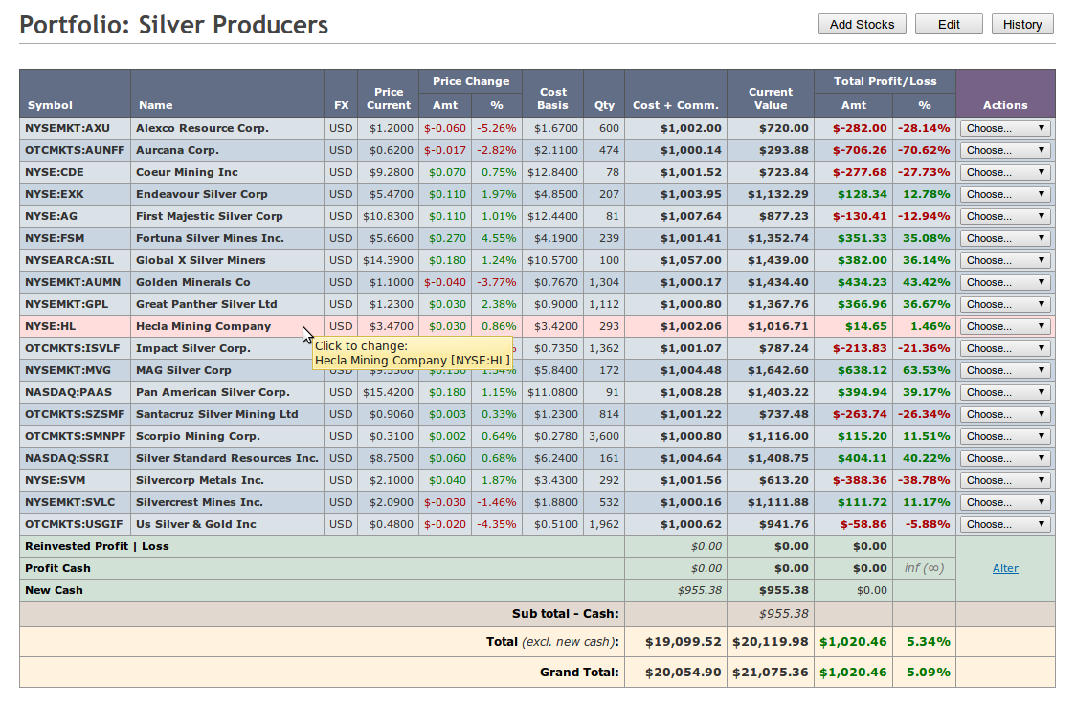Expand Choose menu for First Majestic Silver Corp
Image resolution: width=1076 pixels, height=706 pixels.
(1005, 216)
